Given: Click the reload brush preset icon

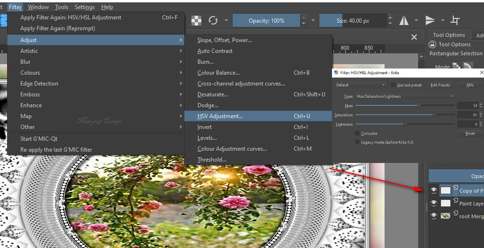Looking at the screenshot, I should click(x=213, y=21).
